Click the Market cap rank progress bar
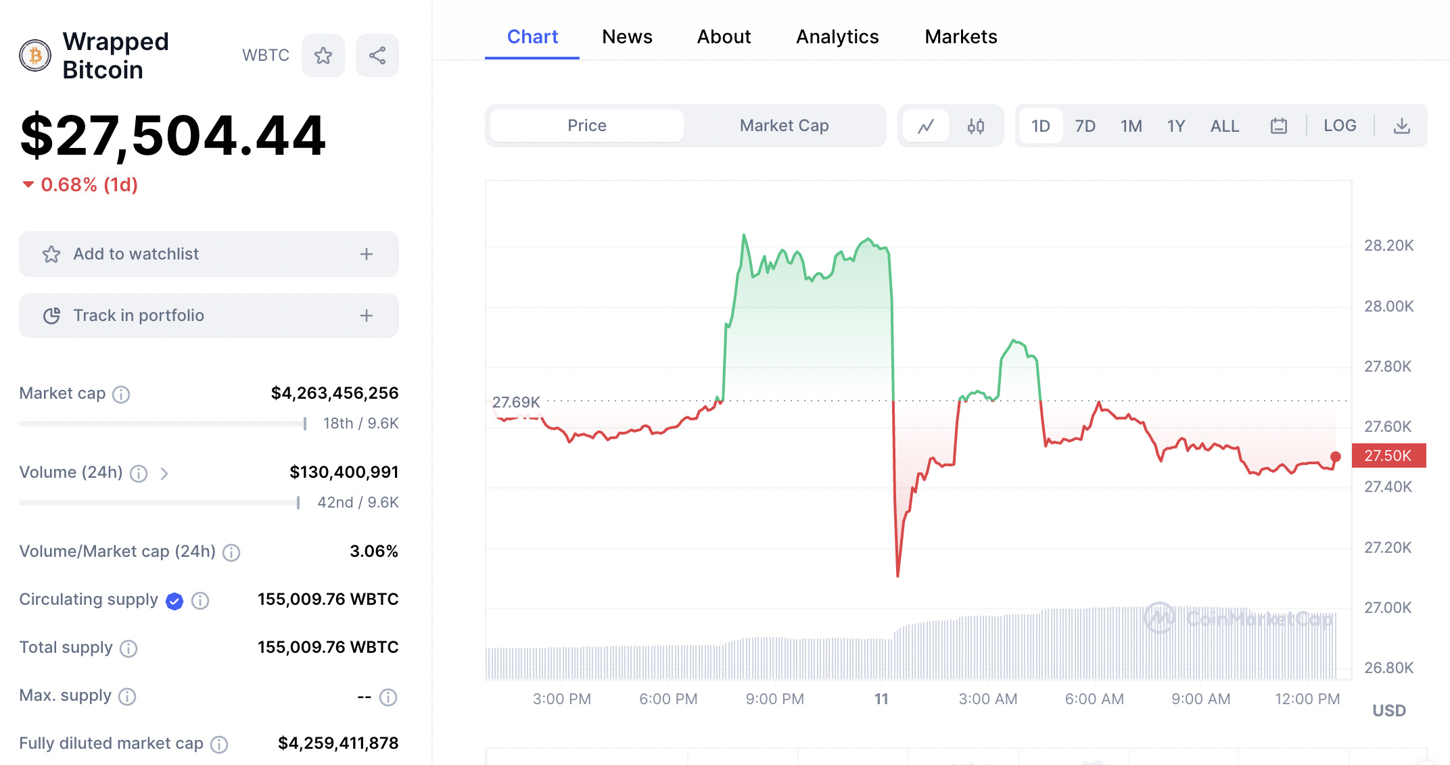 tap(162, 423)
